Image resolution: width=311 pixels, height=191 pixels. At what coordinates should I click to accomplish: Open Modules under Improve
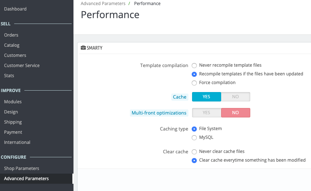(13, 101)
